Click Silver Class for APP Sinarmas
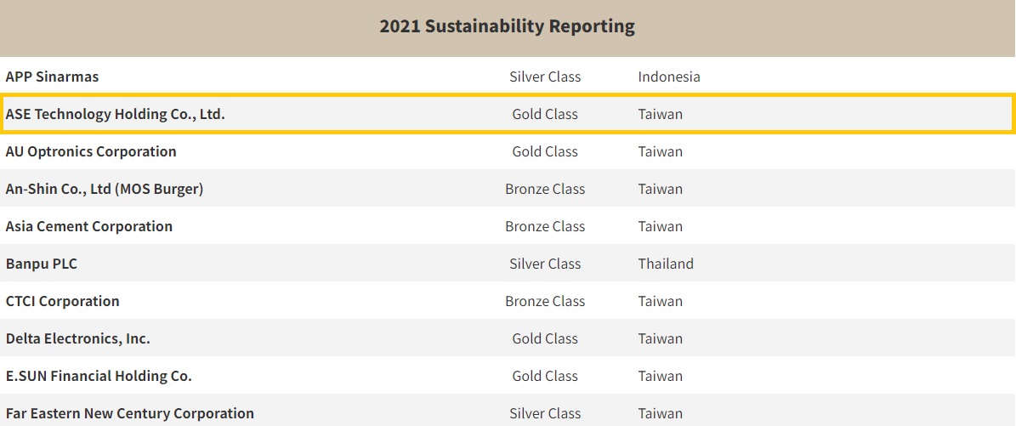The height and width of the screenshot is (426, 1016). [545, 77]
